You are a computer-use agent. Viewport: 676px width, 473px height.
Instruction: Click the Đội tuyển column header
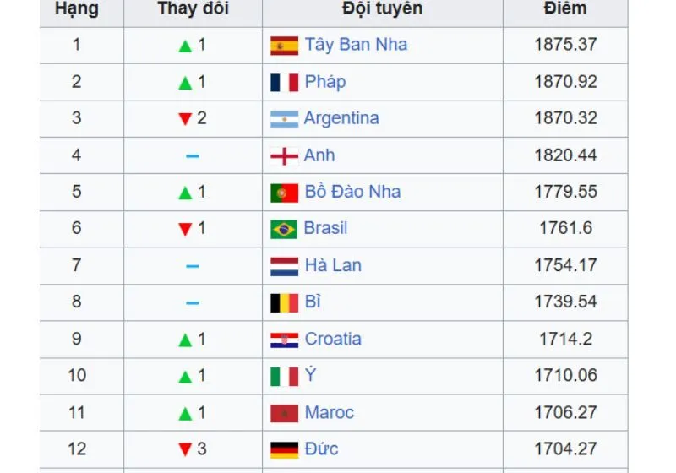tap(383, 9)
